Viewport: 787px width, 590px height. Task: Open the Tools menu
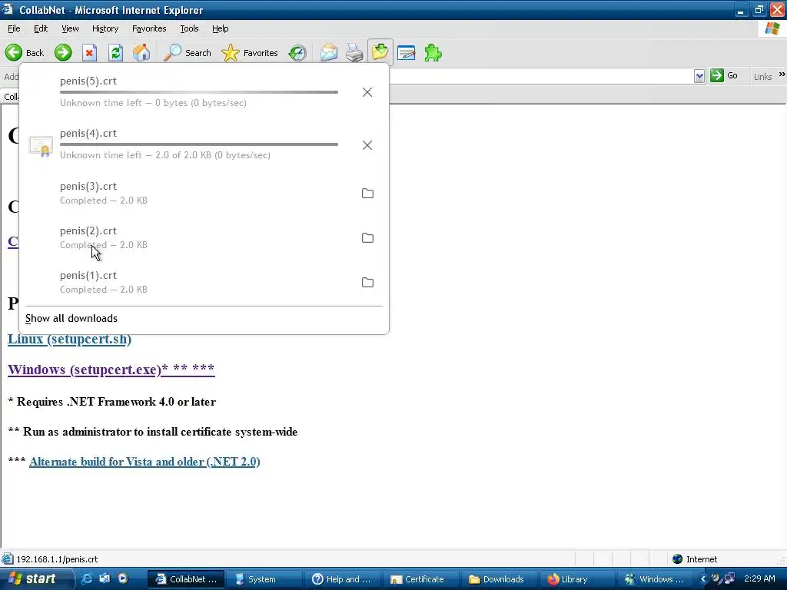tap(189, 28)
